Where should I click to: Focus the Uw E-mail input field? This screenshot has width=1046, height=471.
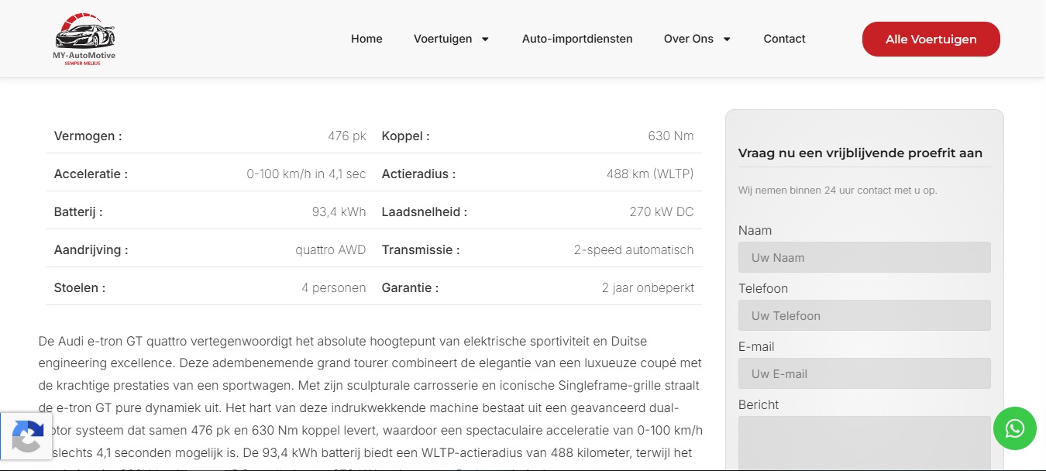[865, 373]
